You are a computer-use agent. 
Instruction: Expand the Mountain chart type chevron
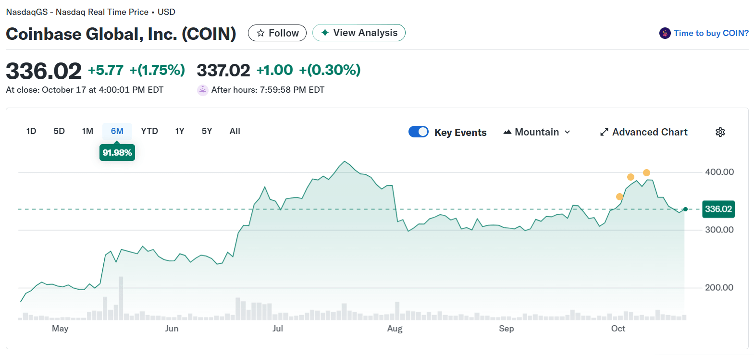point(568,132)
